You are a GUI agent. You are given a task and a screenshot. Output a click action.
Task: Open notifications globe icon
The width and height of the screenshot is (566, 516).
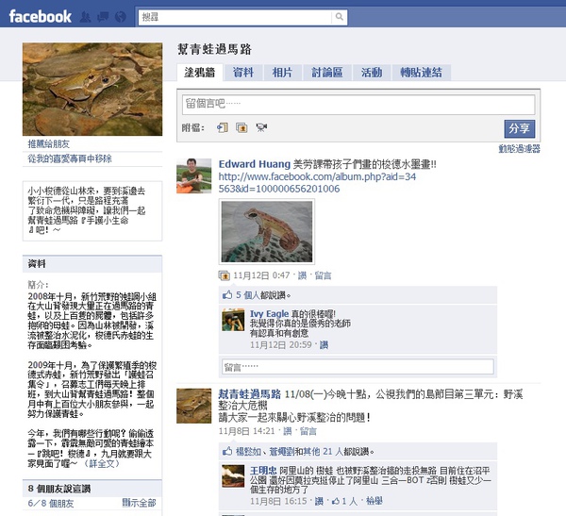[121, 17]
